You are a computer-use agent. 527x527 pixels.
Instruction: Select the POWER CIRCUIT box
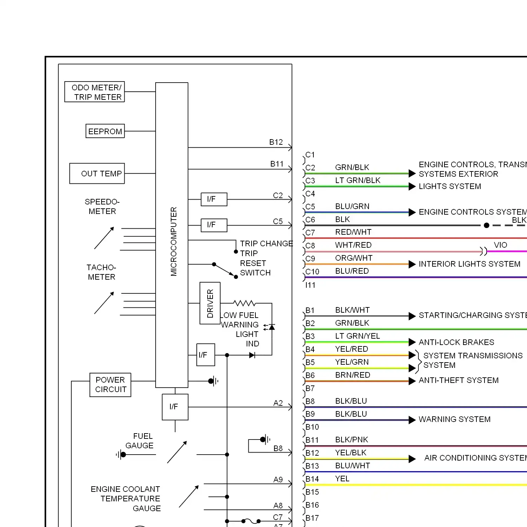[110, 385]
